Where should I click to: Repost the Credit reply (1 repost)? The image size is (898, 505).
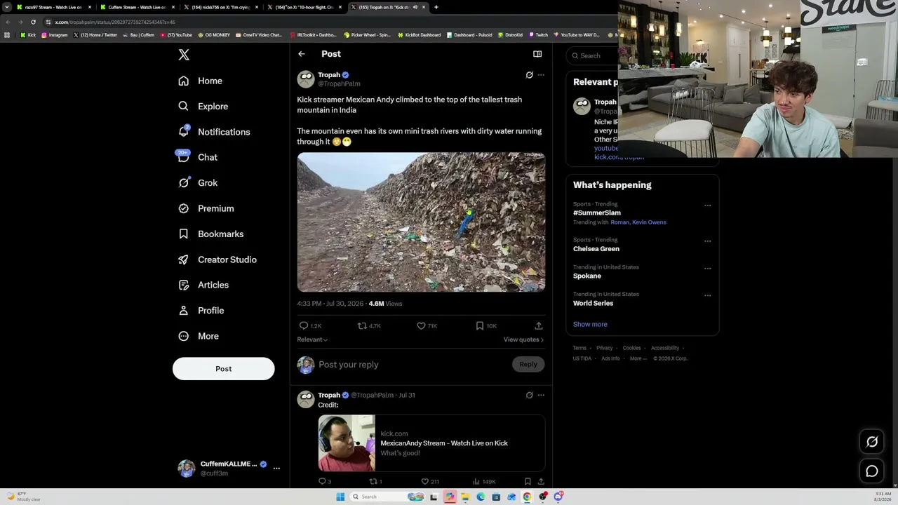[376, 482]
